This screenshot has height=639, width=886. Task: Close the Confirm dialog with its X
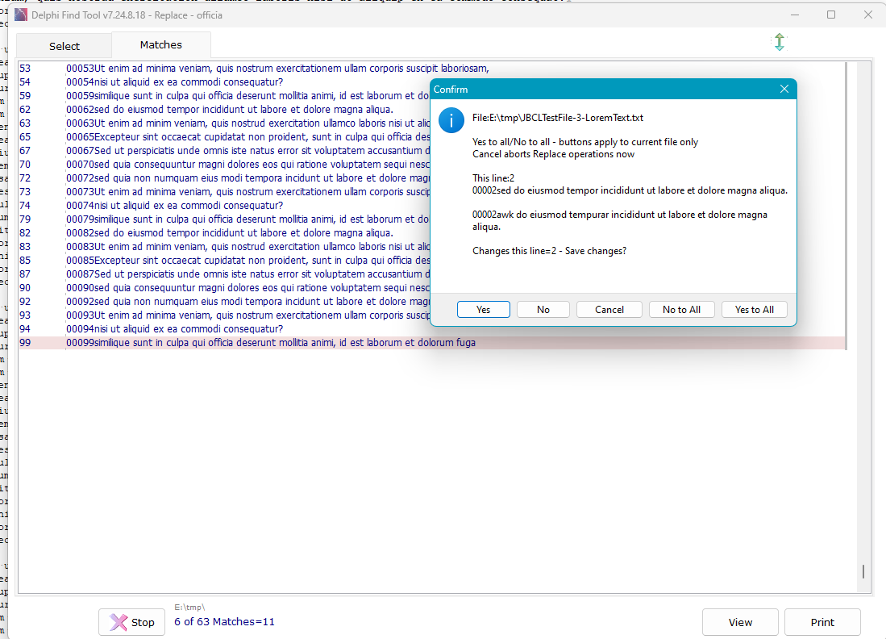click(x=784, y=90)
